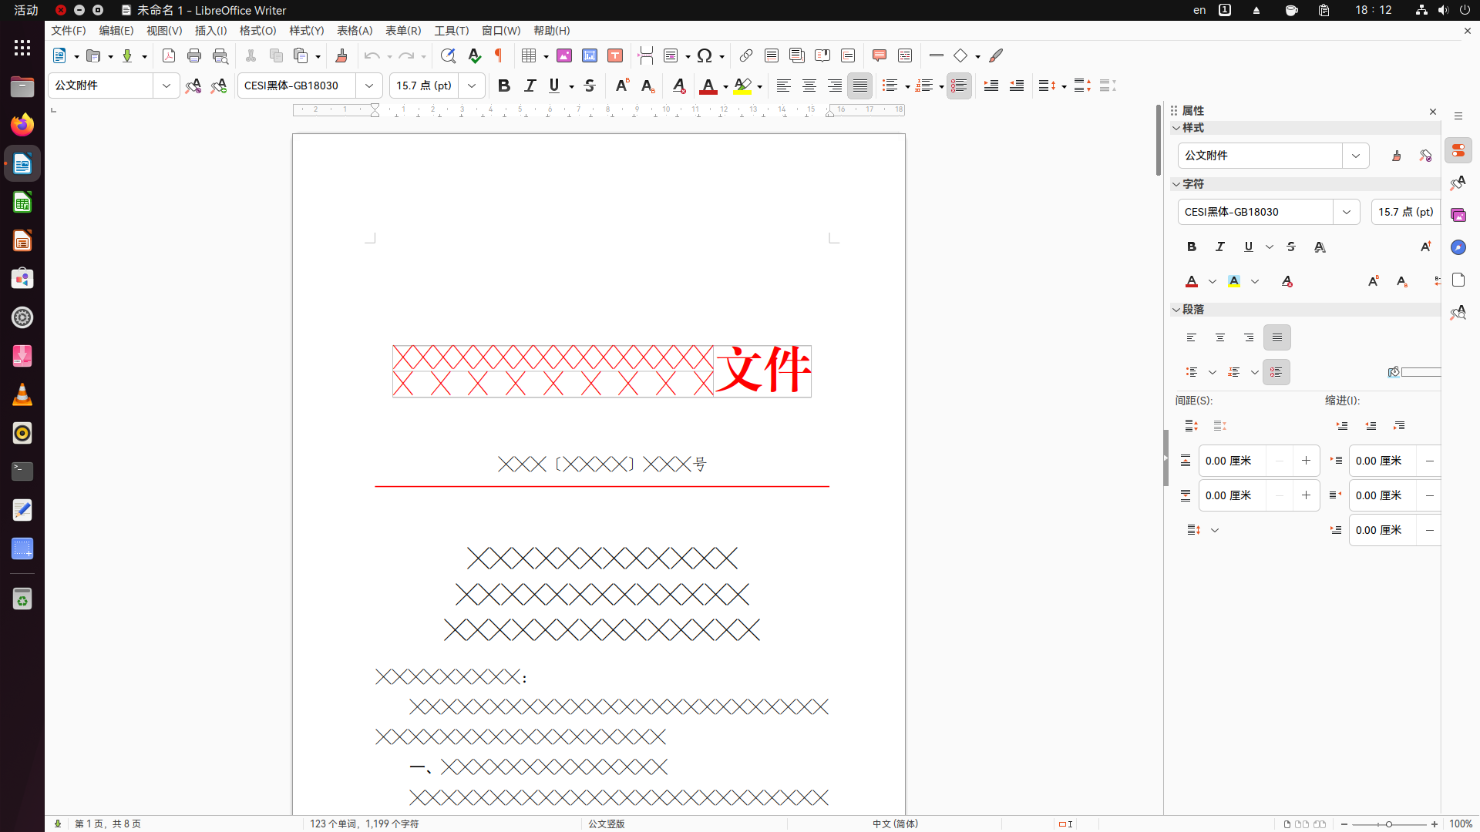Open Find and Replace tool
The image size is (1480, 832).
tap(448, 55)
